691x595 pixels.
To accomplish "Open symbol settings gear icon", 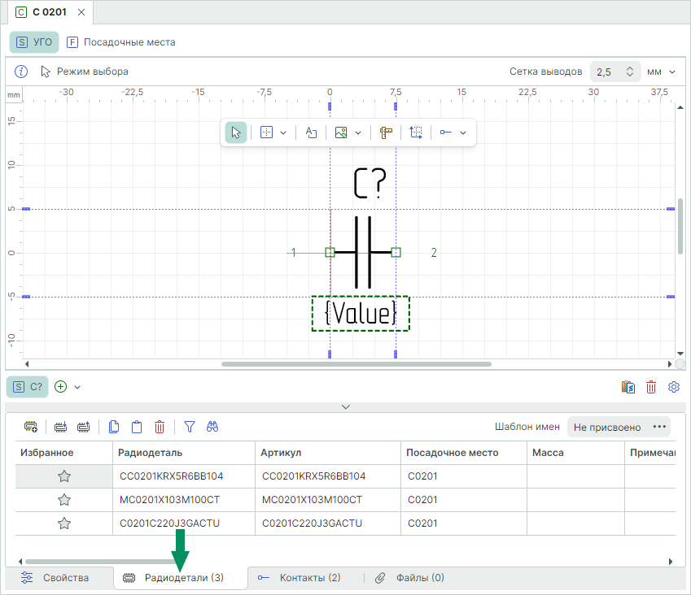I will click(x=673, y=387).
